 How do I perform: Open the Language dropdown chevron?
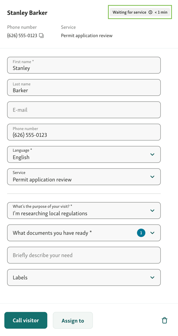(152, 154)
